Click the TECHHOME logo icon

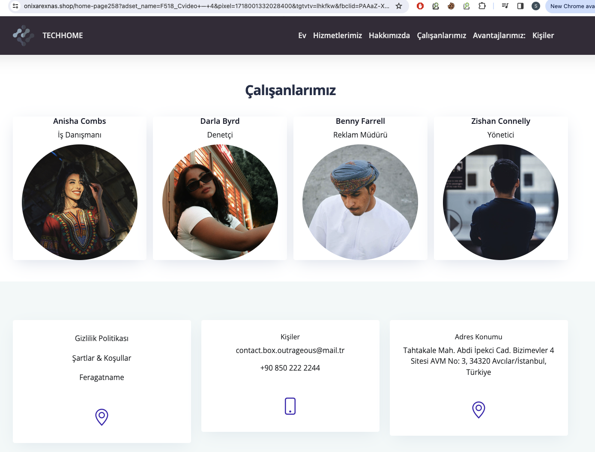[24, 36]
